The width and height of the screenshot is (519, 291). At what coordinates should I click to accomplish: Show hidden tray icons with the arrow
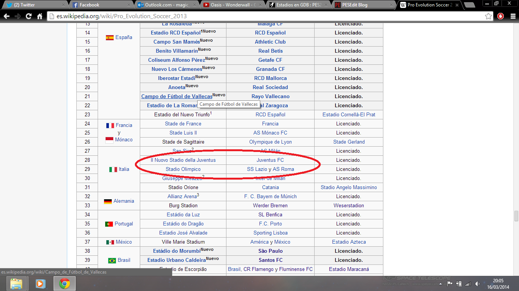[x=441, y=283]
